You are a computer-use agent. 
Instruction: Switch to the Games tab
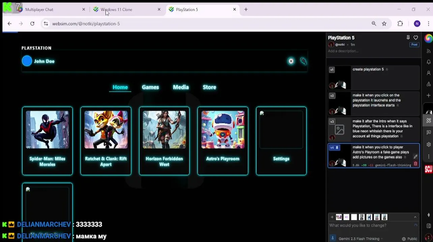click(x=150, y=87)
